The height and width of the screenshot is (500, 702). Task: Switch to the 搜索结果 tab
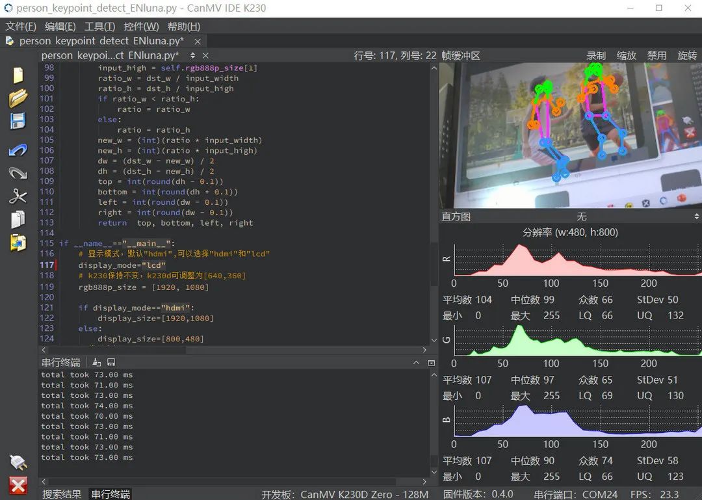pos(62,494)
